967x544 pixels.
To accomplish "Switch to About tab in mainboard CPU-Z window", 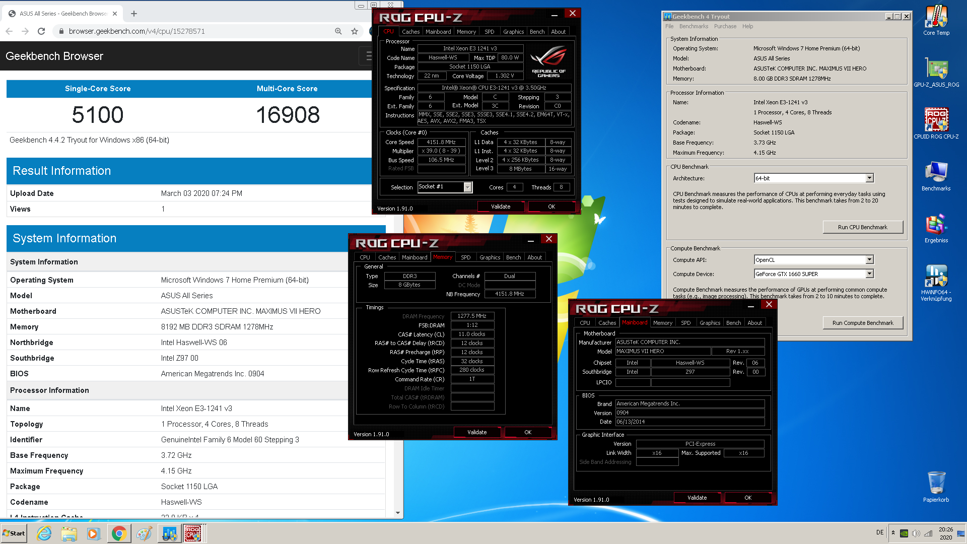I will [x=754, y=323].
